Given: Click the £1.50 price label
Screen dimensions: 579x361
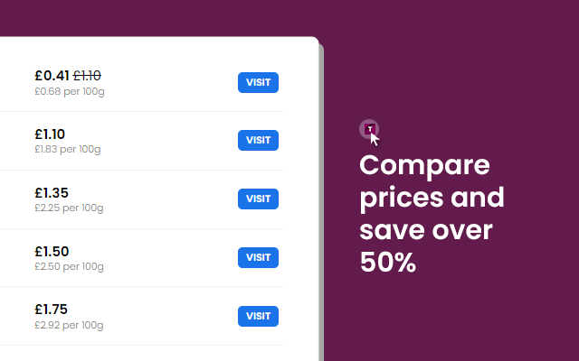Looking at the screenshot, I should point(52,251).
